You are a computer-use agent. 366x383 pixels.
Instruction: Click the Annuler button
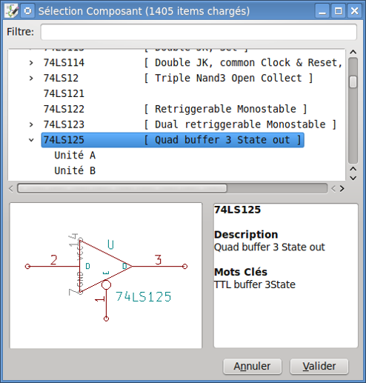tap(252, 366)
